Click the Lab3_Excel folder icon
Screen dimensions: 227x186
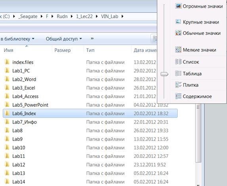7,87
